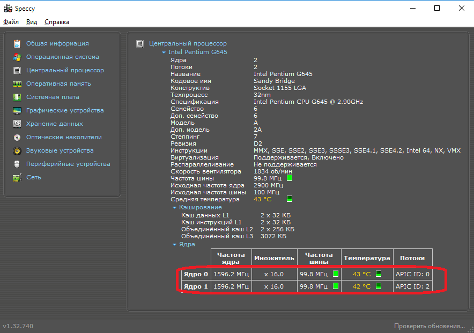This screenshot has height=333, width=474.
Task: Open the Системная плата motherboard icon
Action: [x=17, y=97]
